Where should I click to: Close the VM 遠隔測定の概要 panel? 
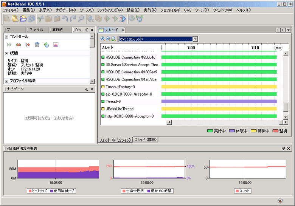point(289,149)
